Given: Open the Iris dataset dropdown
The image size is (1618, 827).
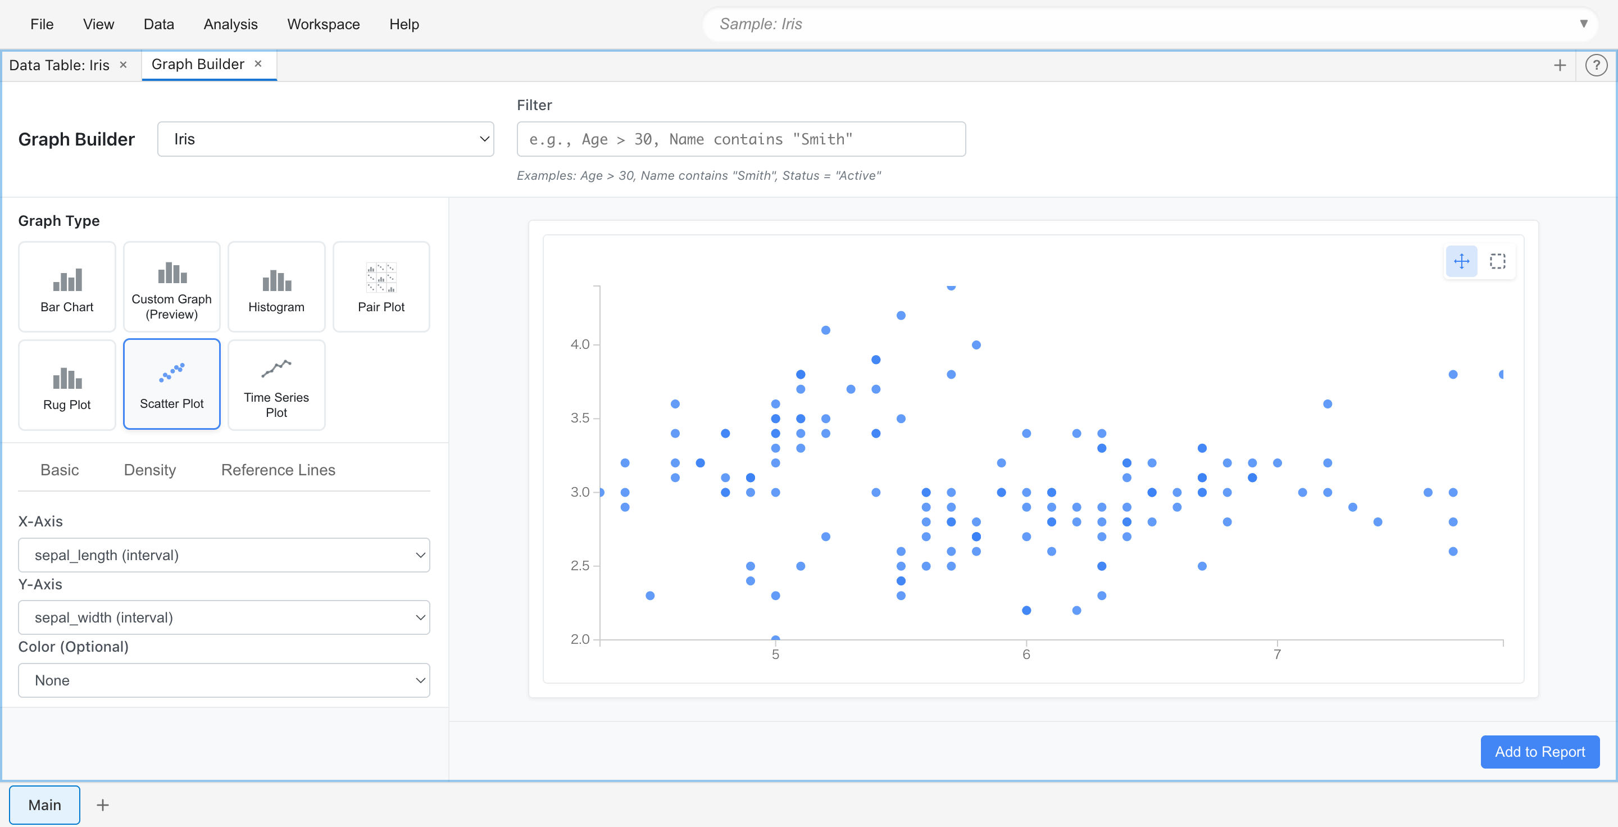Looking at the screenshot, I should coord(325,139).
